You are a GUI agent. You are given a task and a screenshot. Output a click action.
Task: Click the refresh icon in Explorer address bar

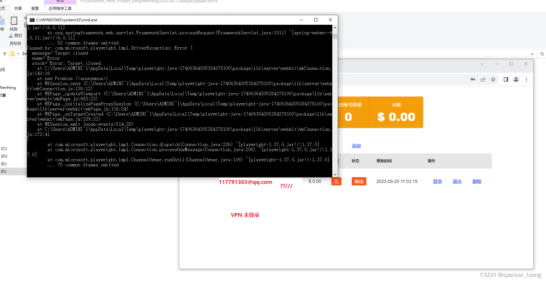pos(542,54)
